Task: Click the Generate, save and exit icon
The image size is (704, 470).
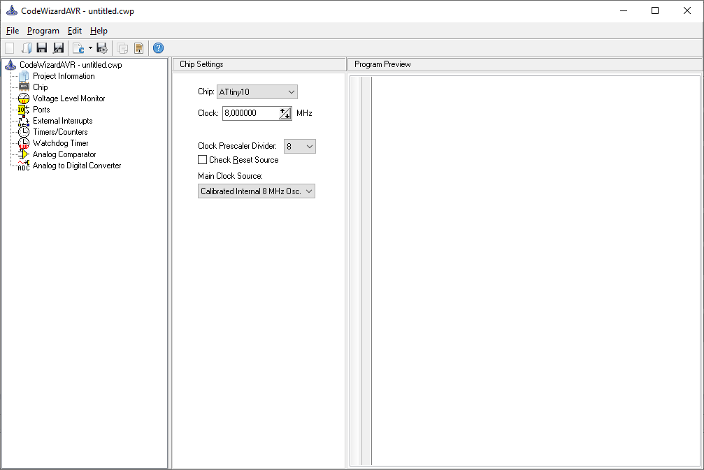Action: [x=102, y=48]
